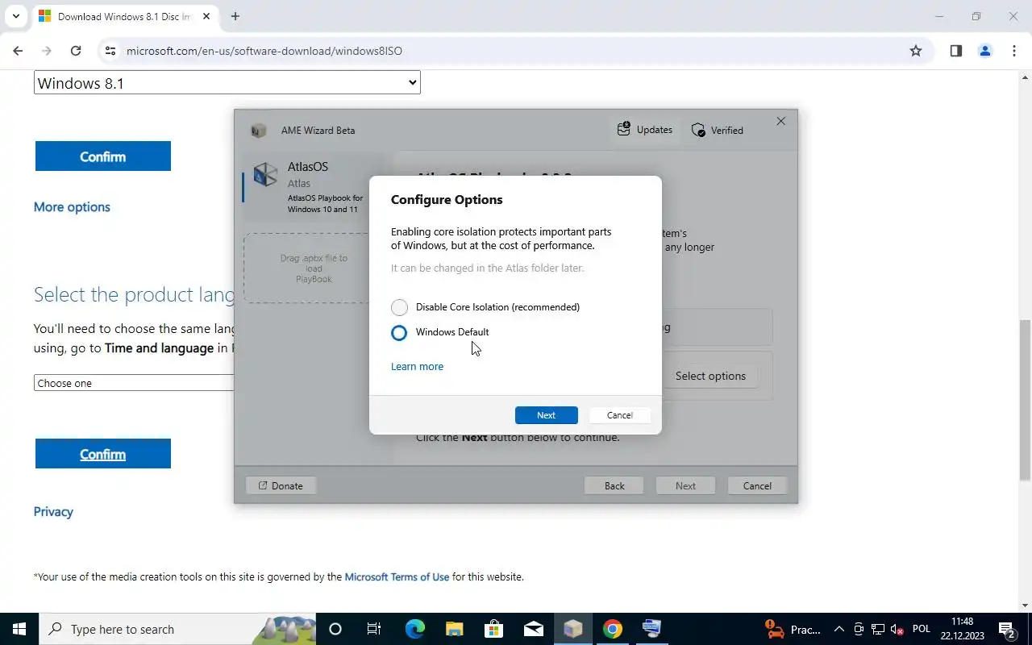Open Cortana circle icon on taskbar
This screenshot has width=1032, height=645.
pos(335,629)
